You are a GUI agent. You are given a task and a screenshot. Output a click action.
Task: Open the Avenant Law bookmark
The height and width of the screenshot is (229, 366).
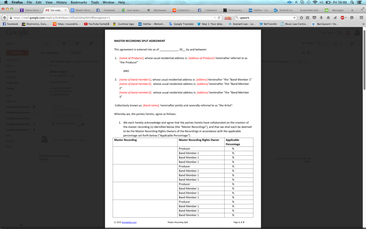(x=242, y=24)
